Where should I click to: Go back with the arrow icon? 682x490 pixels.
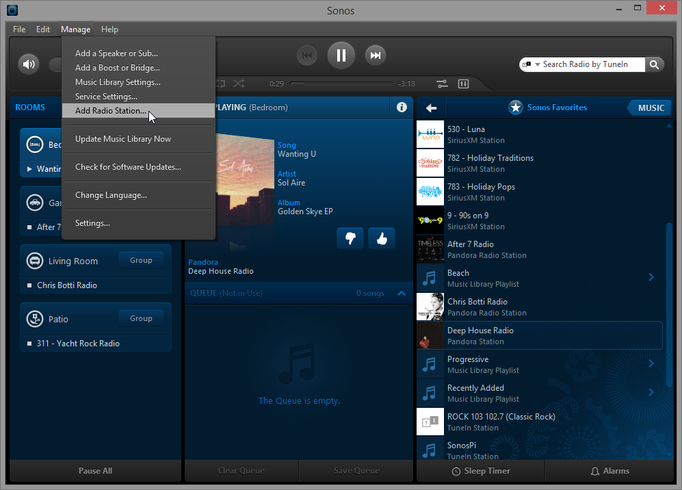[431, 108]
